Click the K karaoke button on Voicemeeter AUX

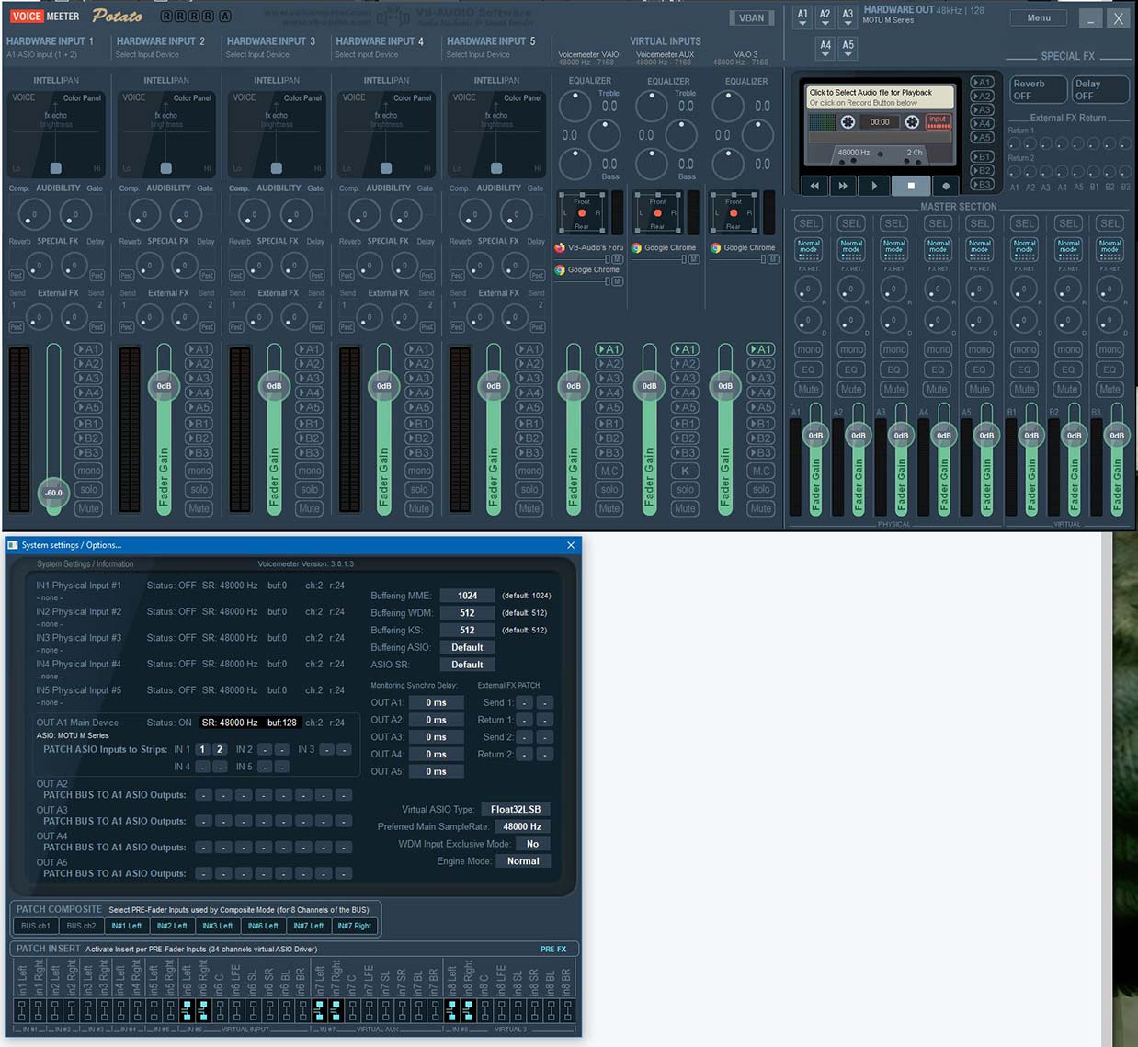(685, 471)
